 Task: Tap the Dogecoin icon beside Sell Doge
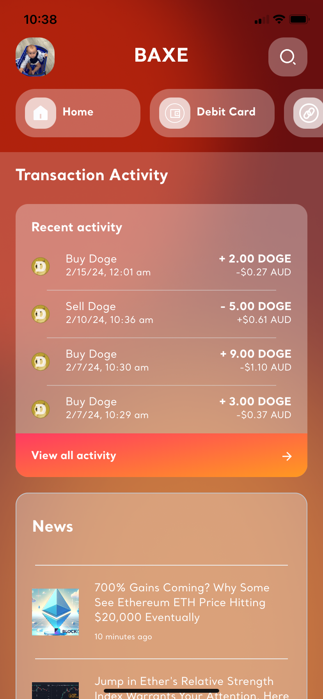click(x=41, y=314)
